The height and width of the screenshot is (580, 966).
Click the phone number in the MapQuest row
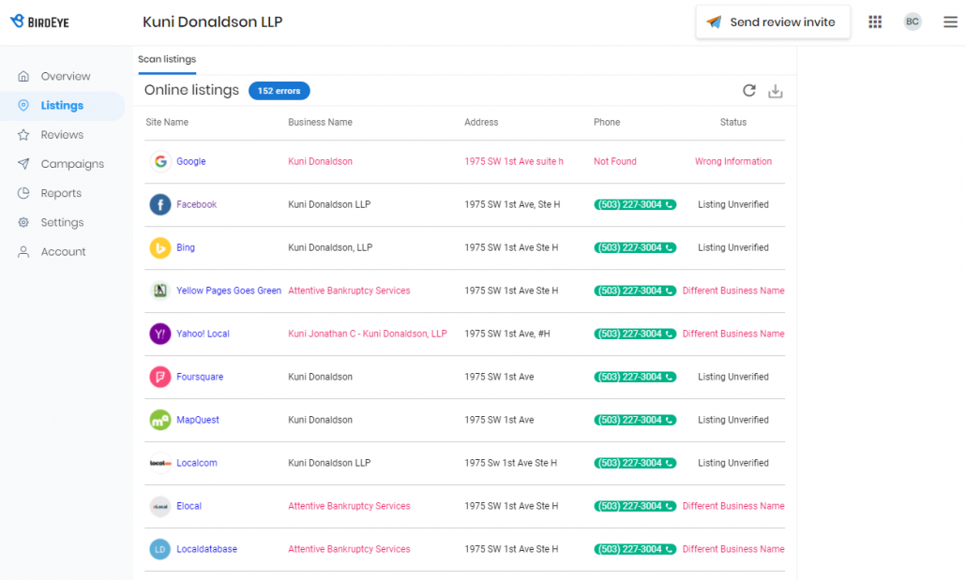635,420
